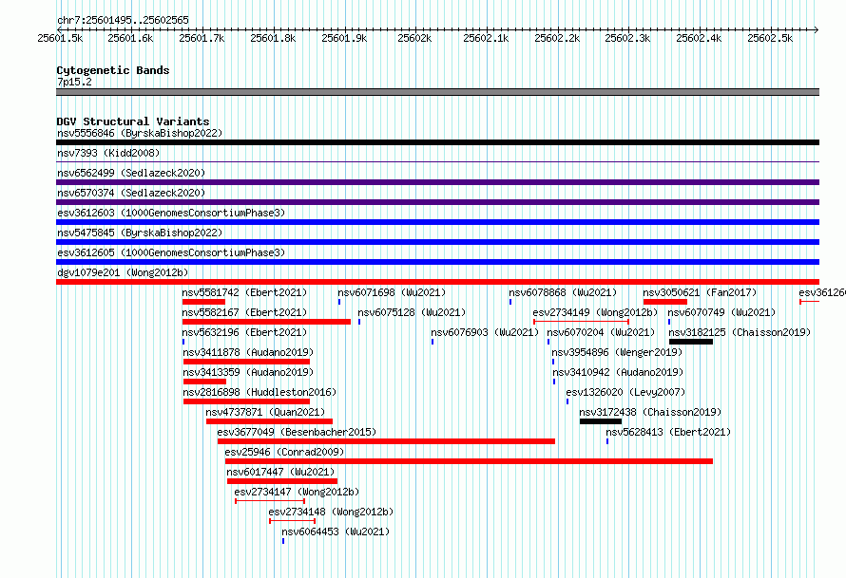Click the esv2734149 (Wong2012b) label
Image resolution: width=846 pixels, height=578 pixels.
(x=595, y=312)
